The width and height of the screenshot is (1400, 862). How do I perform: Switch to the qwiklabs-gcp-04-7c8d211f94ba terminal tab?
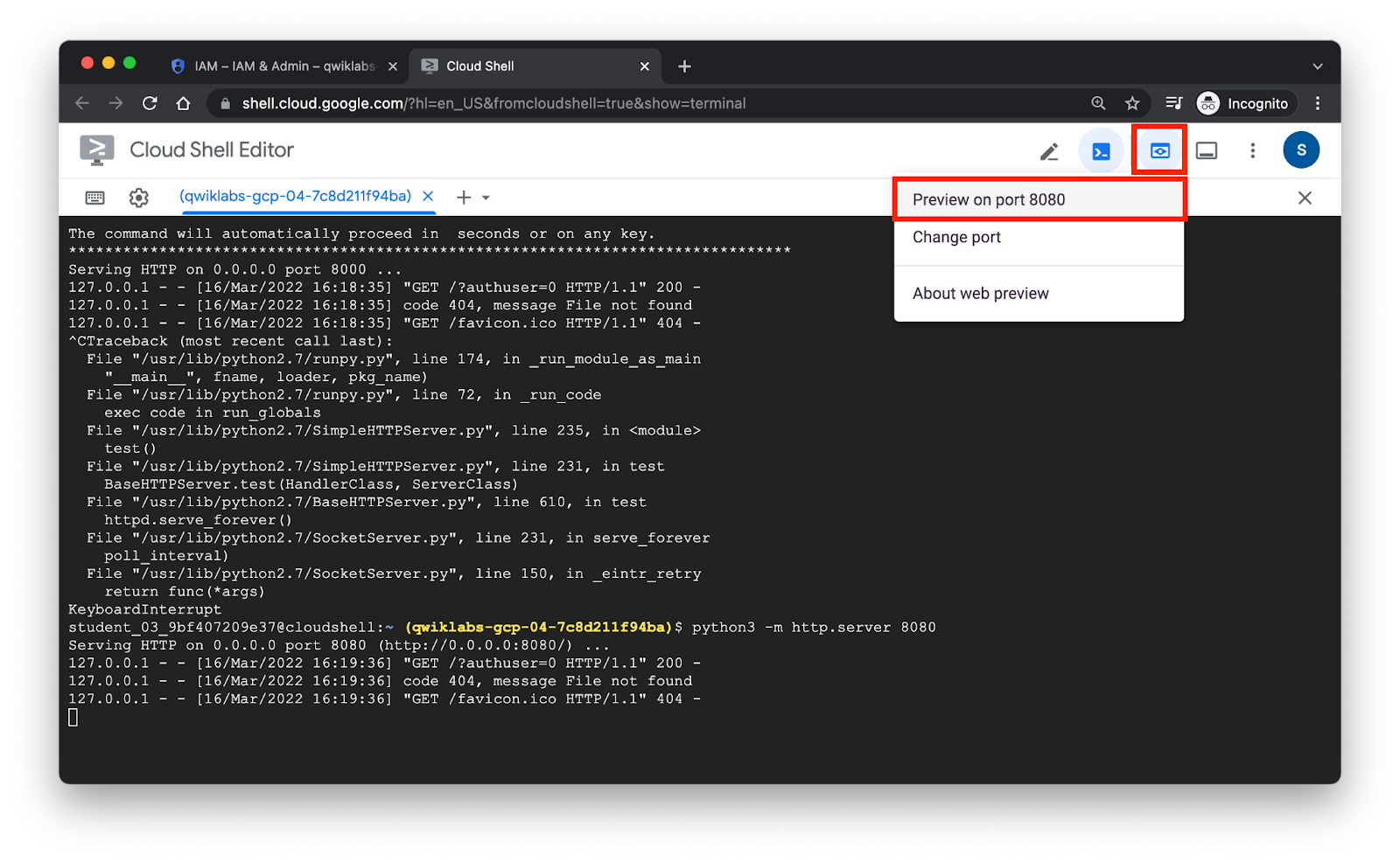[295, 197]
